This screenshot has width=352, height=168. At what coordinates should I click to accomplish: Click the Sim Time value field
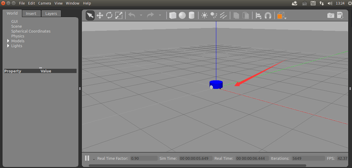pos(196,158)
